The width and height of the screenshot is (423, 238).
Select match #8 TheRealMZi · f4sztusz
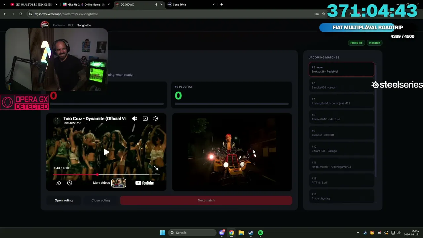point(342,117)
